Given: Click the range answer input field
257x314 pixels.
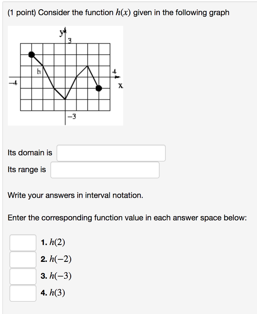Looking at the screenshot, I should (105, 170).
